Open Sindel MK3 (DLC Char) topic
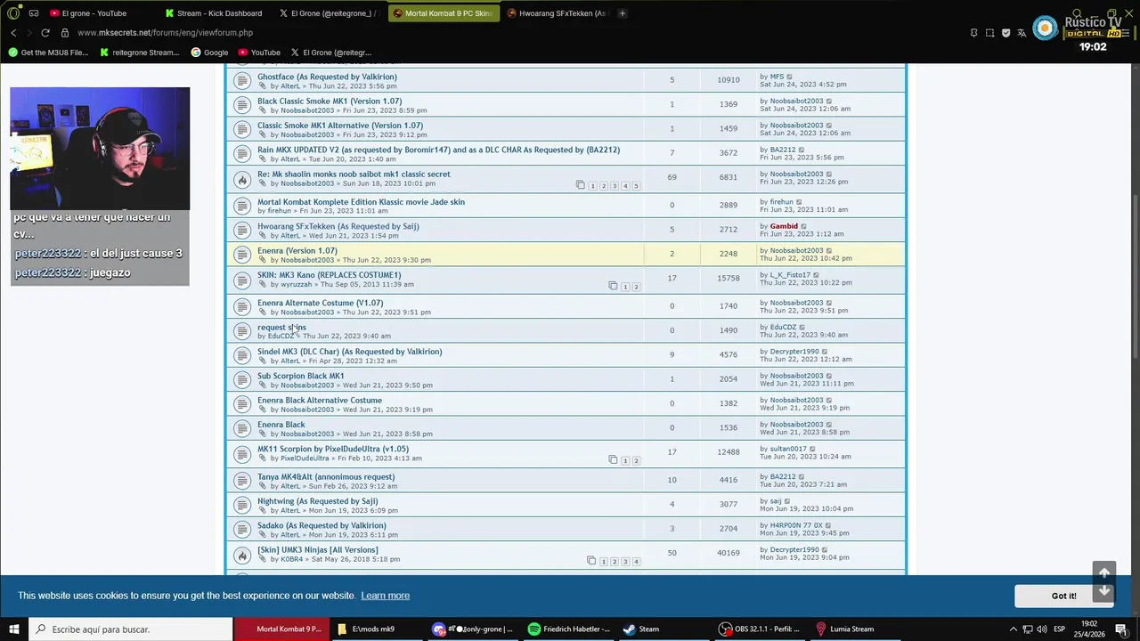 coord(349,352)
